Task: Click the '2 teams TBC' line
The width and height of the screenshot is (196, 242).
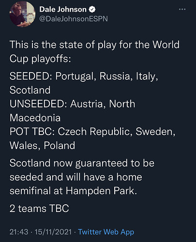Action: point(39,209)
